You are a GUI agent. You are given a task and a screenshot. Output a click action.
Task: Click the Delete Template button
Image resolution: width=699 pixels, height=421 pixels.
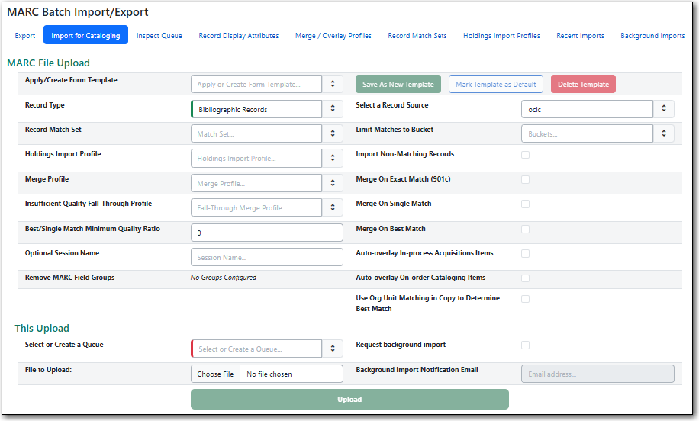tap(583, 85)
